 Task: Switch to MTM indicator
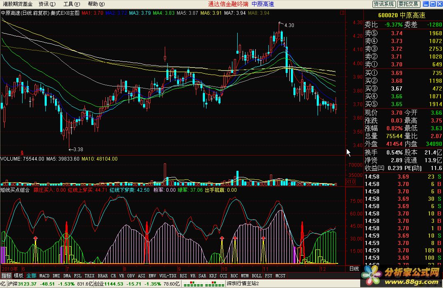pos(245,276)
